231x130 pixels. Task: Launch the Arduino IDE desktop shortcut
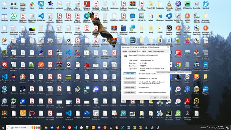[123, 114]
